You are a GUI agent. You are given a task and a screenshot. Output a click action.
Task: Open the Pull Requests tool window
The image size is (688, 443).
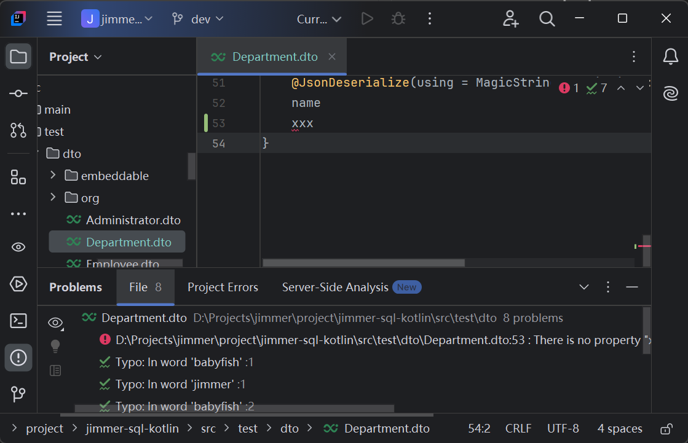[x=18, y=131]
